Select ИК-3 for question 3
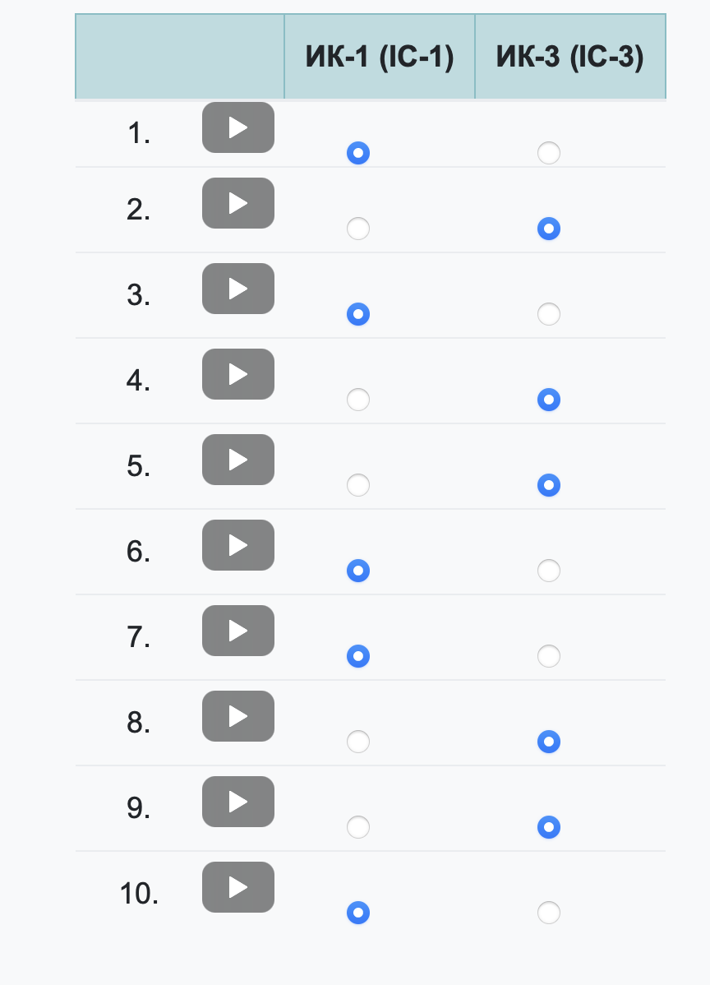The image size is (710, 985). 549,314
